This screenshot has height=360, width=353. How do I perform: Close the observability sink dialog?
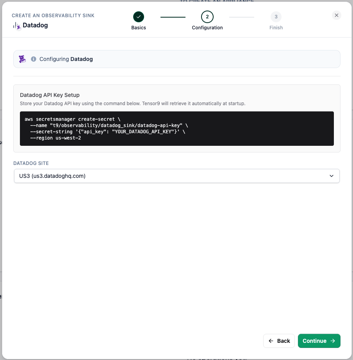[336, 15]
